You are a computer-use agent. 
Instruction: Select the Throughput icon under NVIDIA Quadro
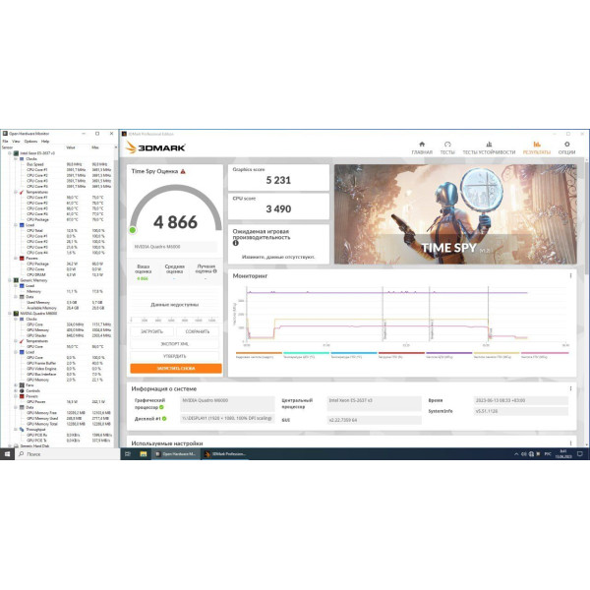point(22,430)
